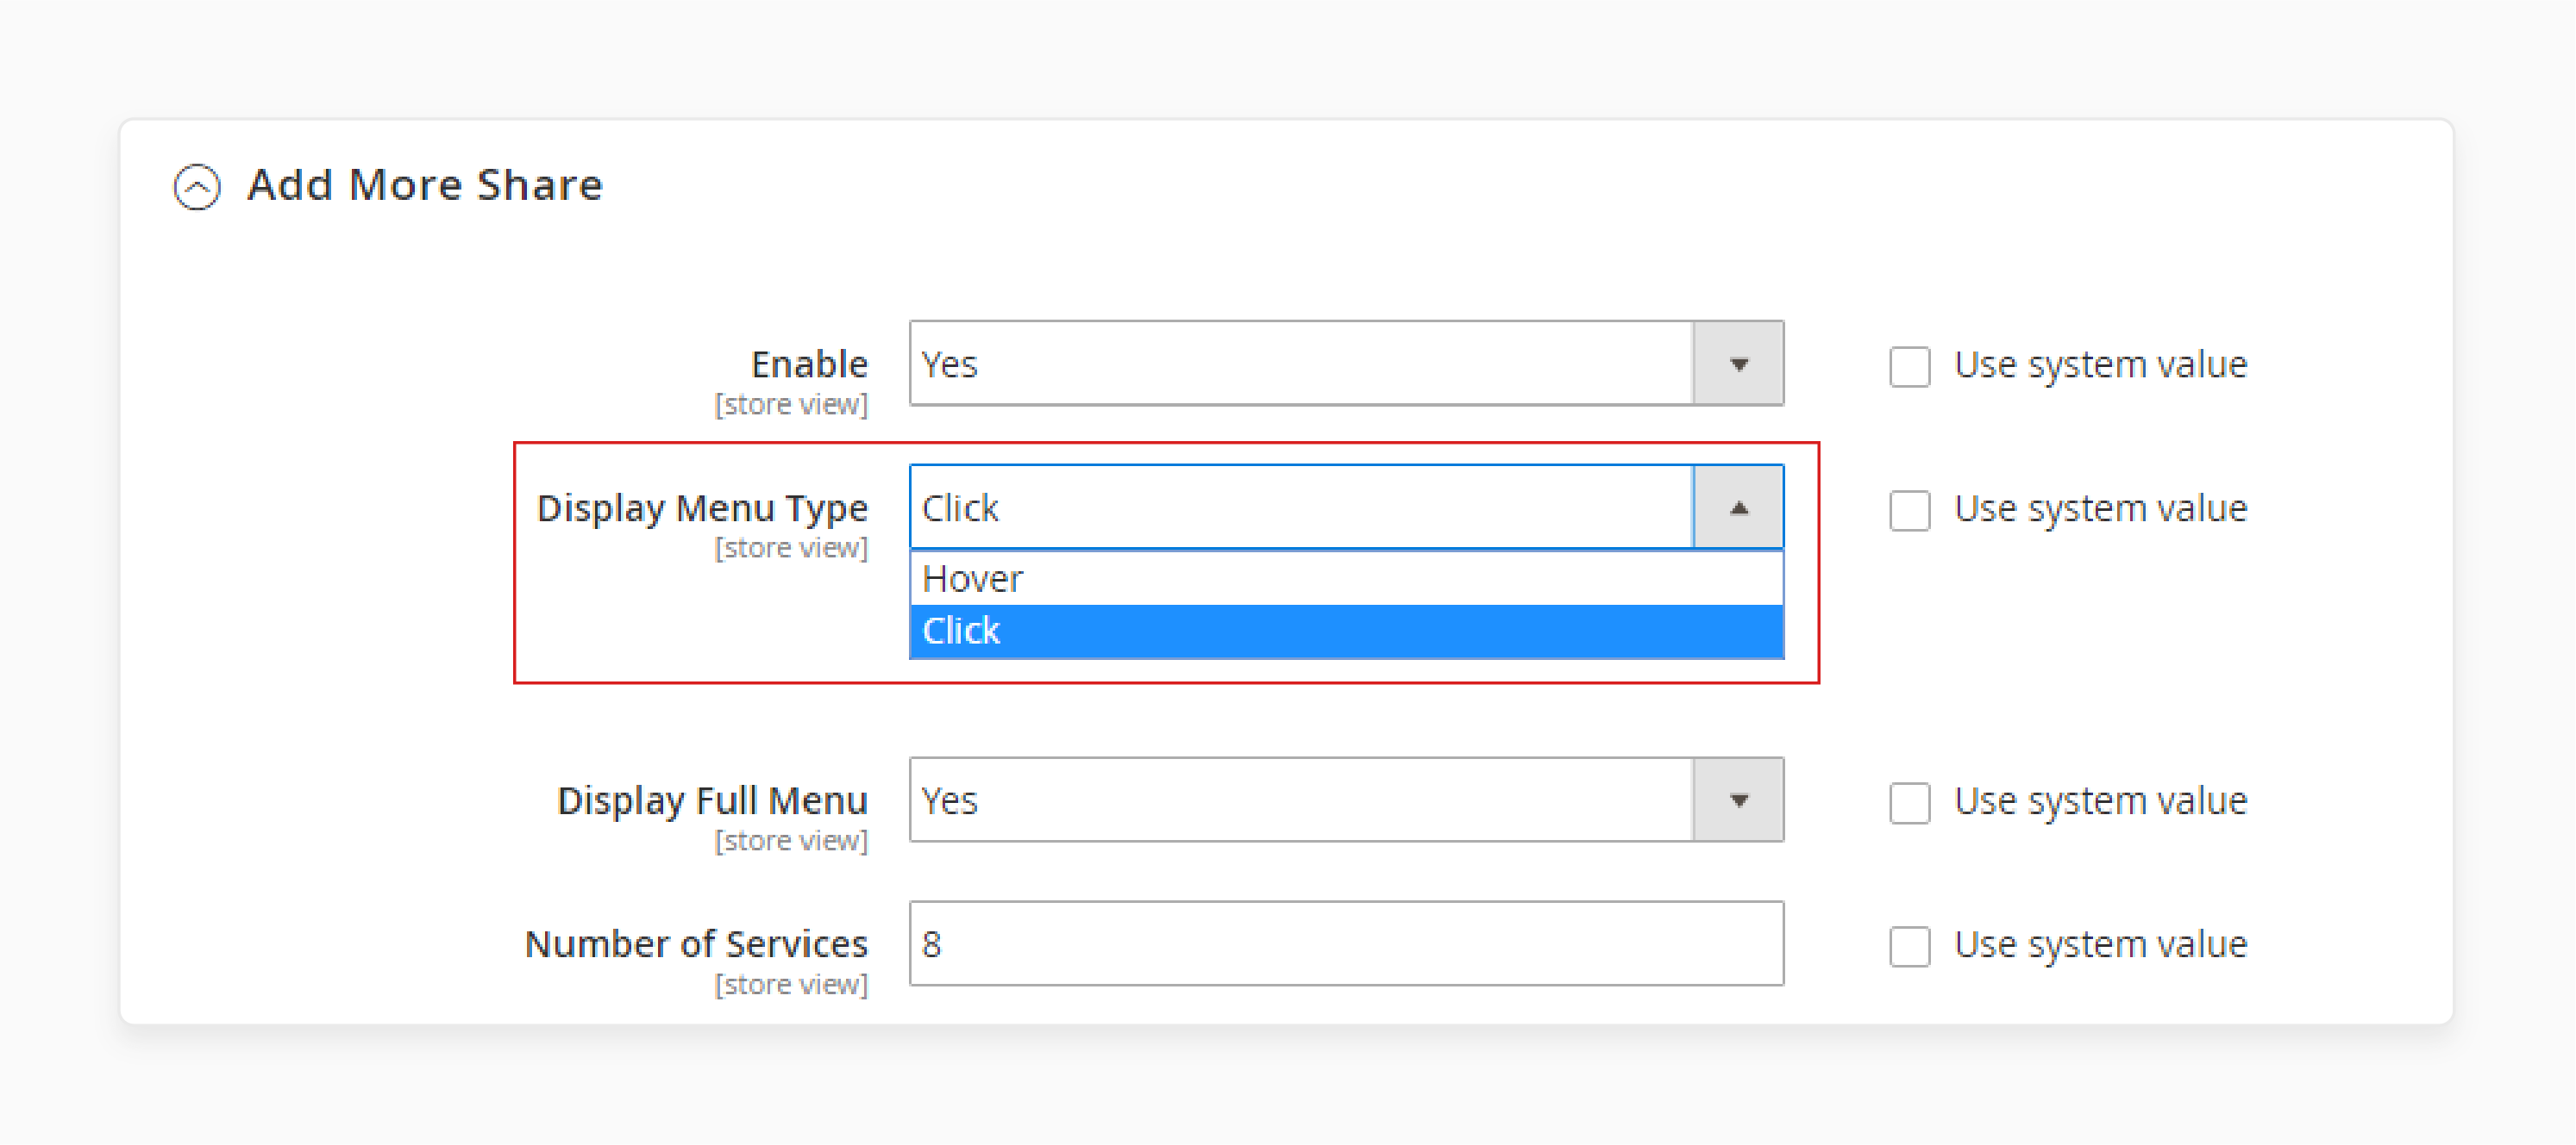Choose Hover from the menu type list
Image resolution: width=2576 pixels, height=1145 pixels.
(1346, 578)
